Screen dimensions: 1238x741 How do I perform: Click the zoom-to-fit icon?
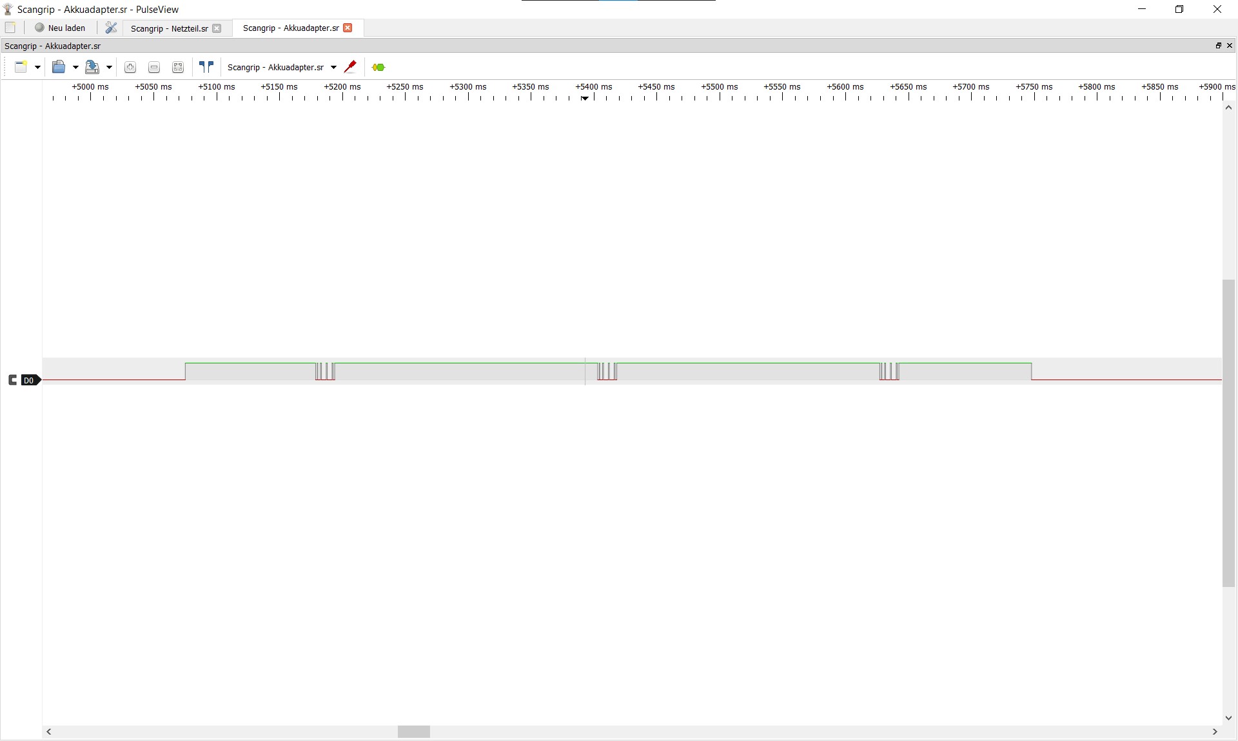178,67
